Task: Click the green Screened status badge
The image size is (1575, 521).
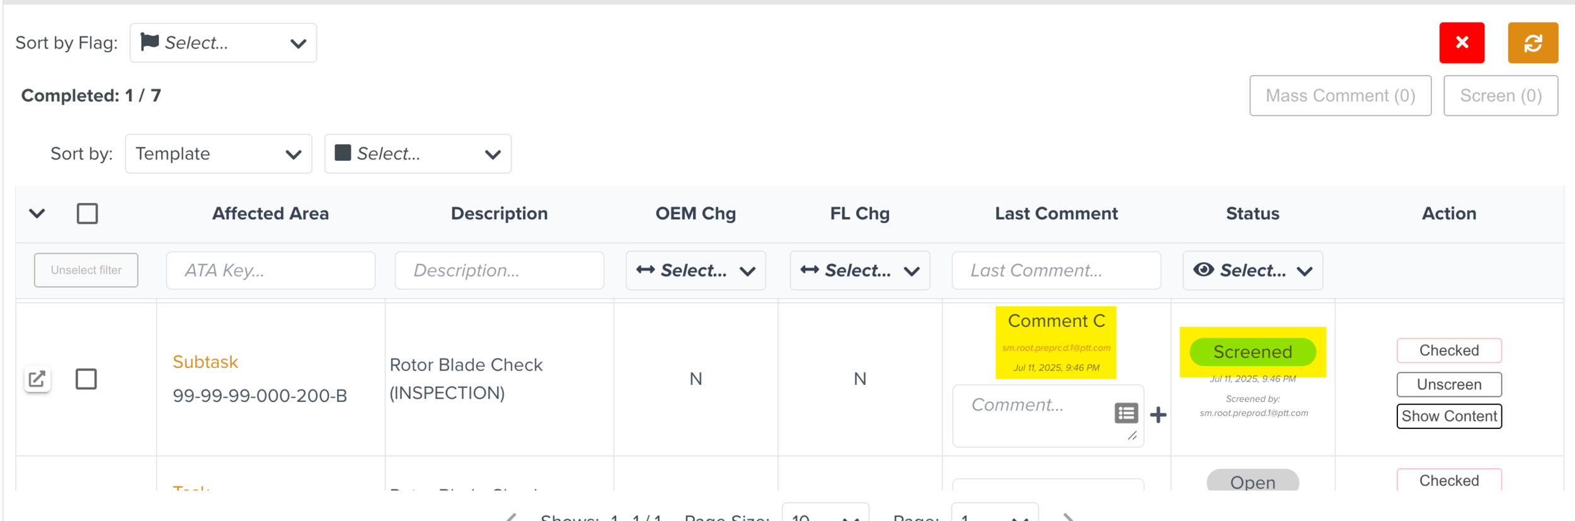Action: point(1252,352)
